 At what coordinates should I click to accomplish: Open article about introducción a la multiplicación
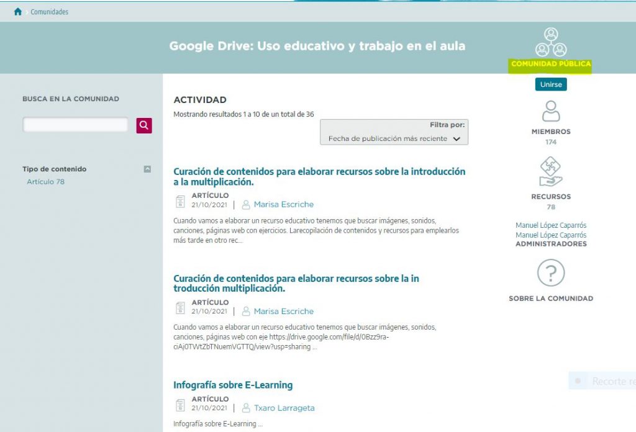[319, 177]
